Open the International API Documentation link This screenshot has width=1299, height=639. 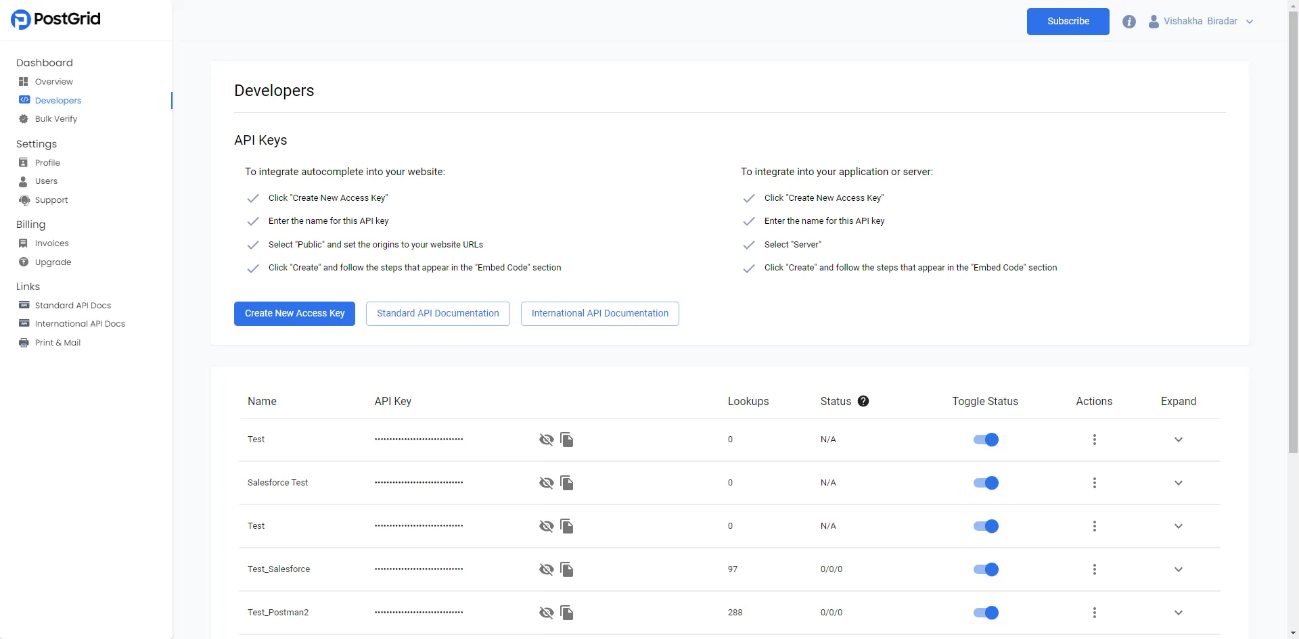599,313
